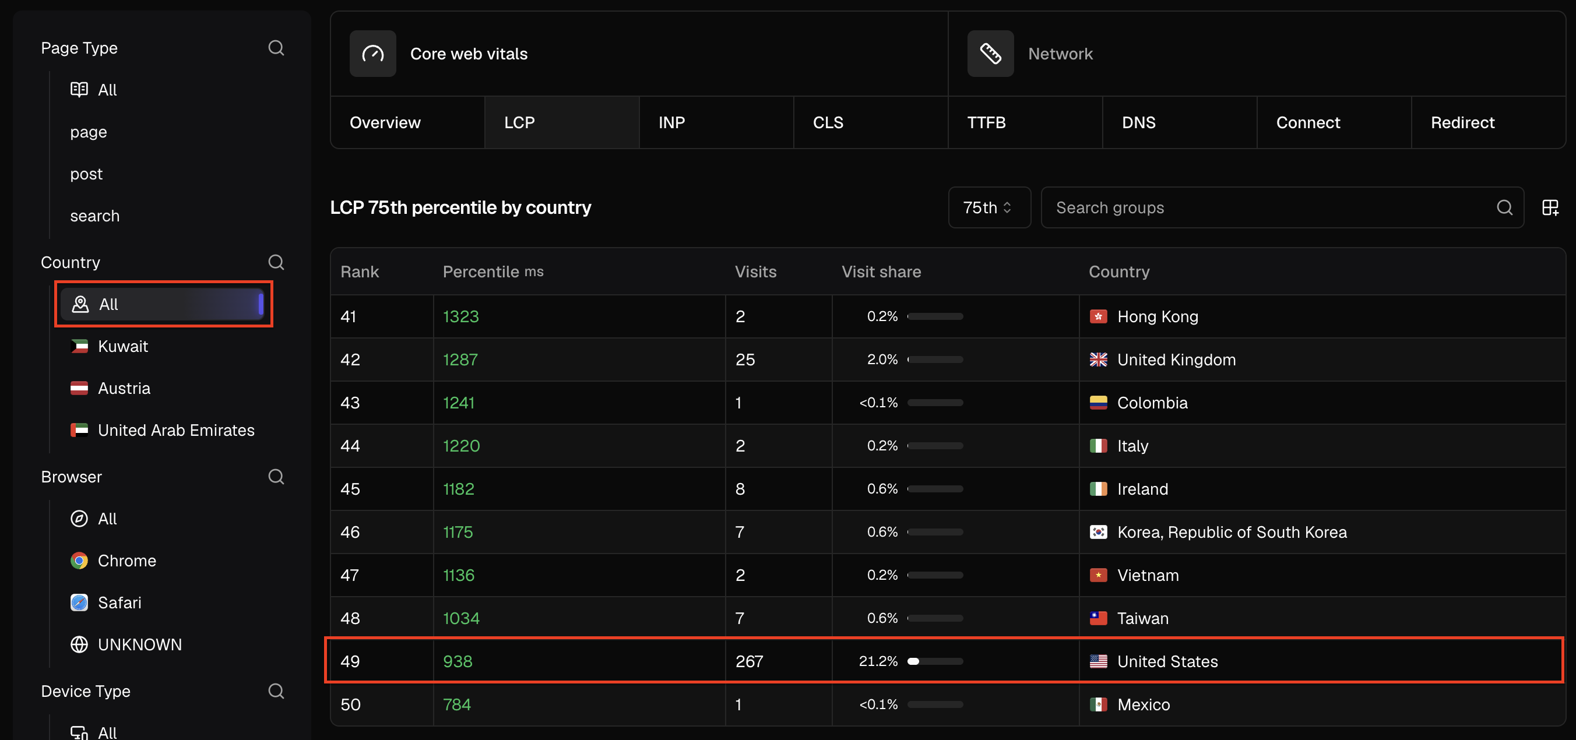Image resolution: width=1576 pixels, height=740 pixels.
Task: Switch to the LCP tab
Action: point(562,123)
